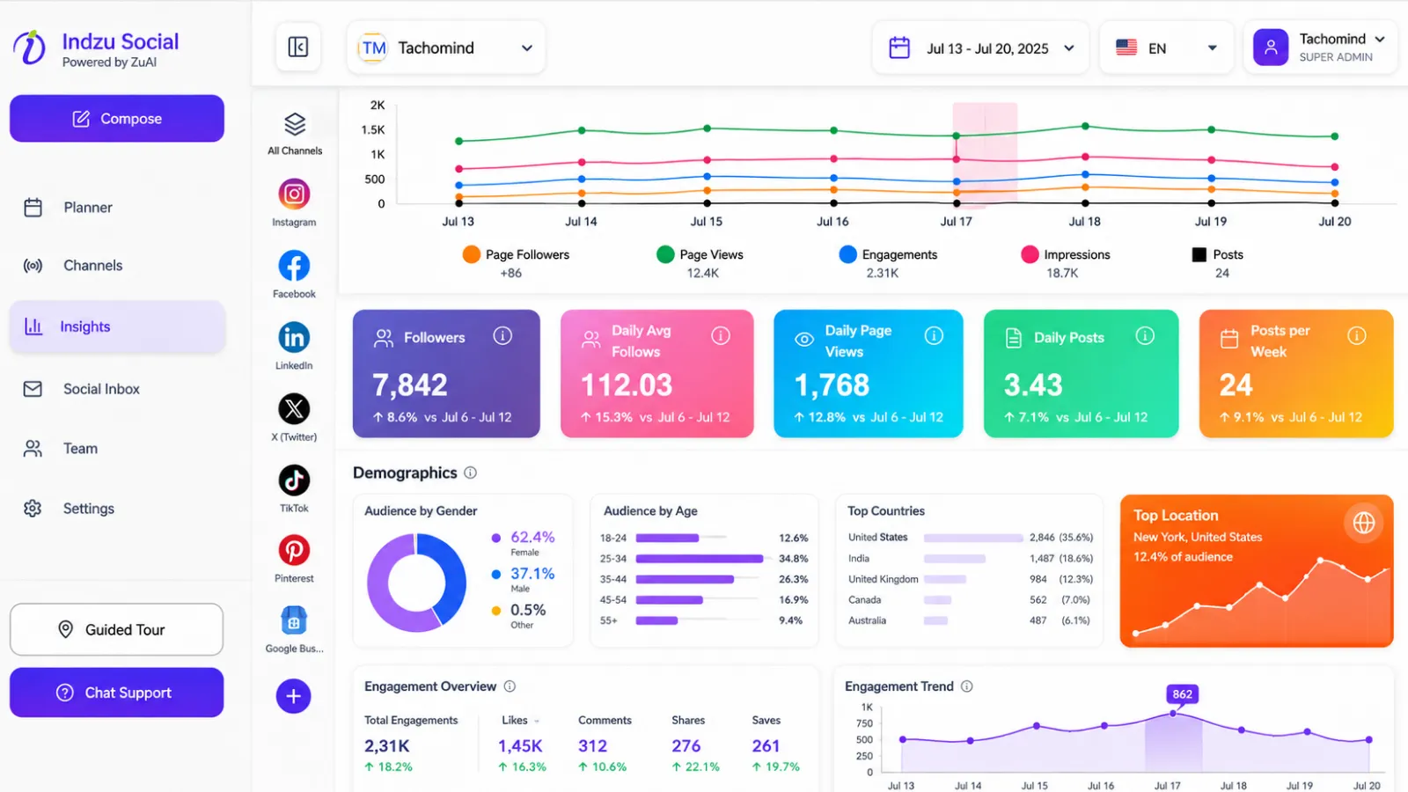
Task: Open the Jul 13 - Jul 20 date range picker
Action: click(981, 48)
